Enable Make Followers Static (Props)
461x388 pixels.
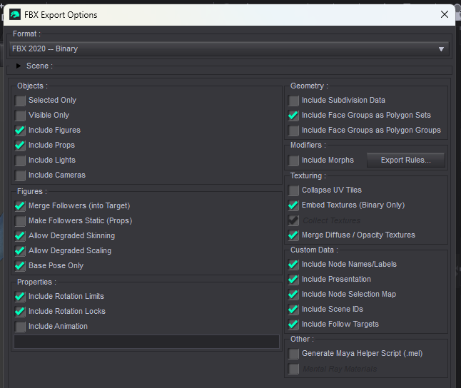[20, 221]
